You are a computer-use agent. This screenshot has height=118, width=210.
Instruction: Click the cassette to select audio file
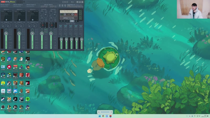tap(69, 11)
